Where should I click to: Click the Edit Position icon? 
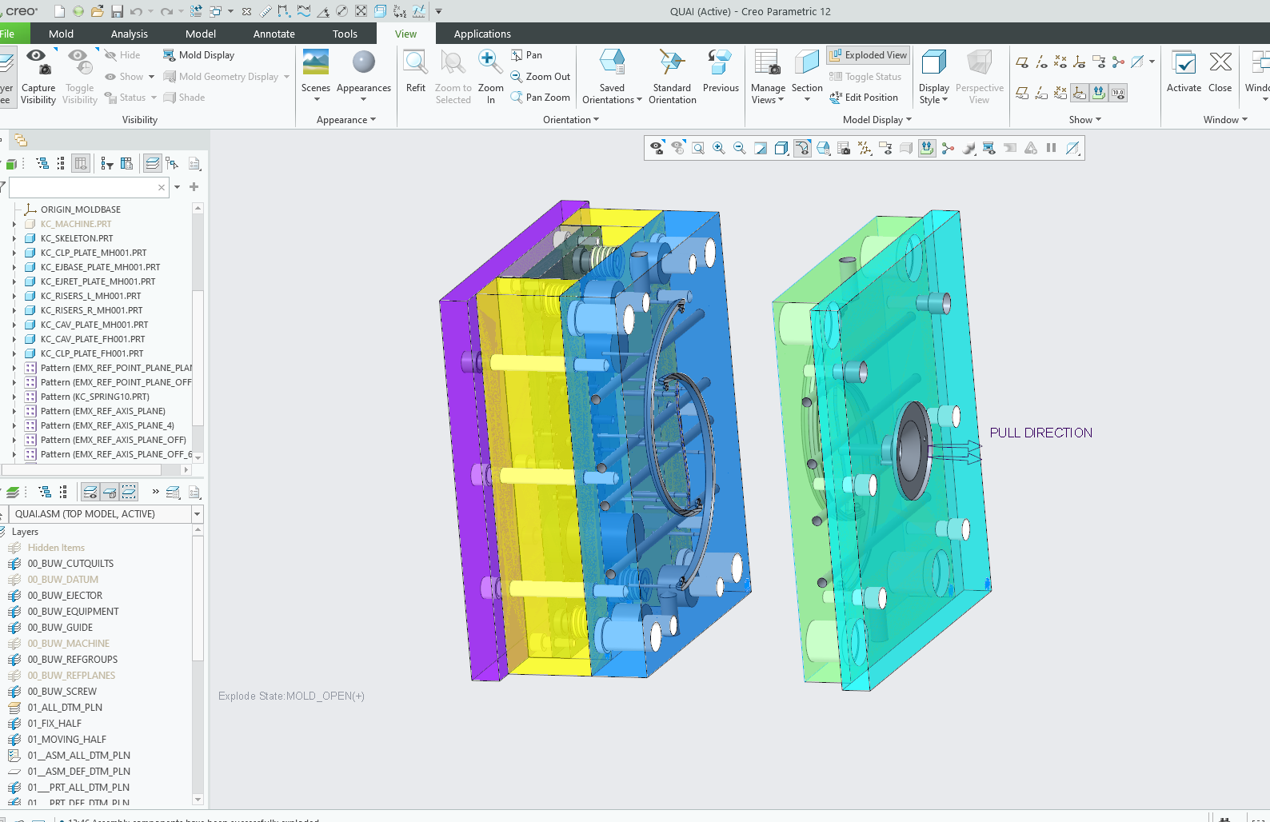[864, 98]
